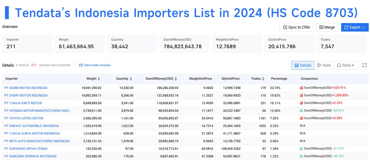This screenshot has width=370, height=162.
Task: Click the Merge icon glyph
Action: click(x=321, y=27)
